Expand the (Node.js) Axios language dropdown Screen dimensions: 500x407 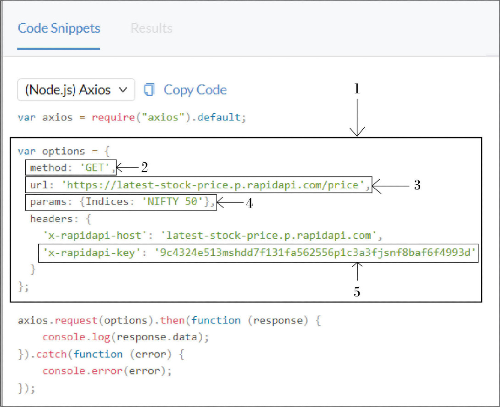76,90
